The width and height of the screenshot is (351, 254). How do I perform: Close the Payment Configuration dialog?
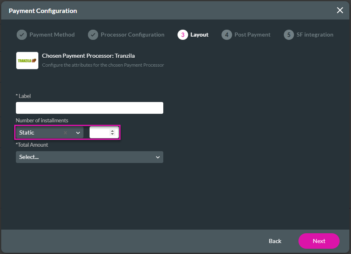[340, 11]
